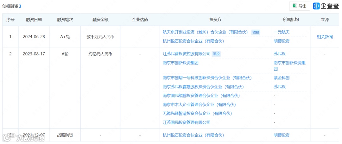The width and height of the screenshot is (342, 144).
Task: Open 南京国民鲲鹏投资管理合伙企业 link
Action: coord(201,95)
